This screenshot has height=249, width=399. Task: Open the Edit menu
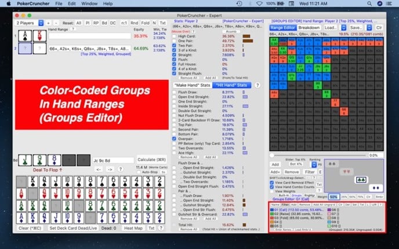[x=72, y=3]
